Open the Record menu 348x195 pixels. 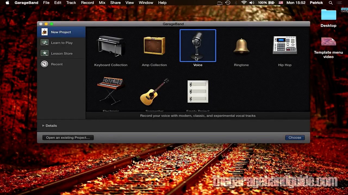(88, 3)
